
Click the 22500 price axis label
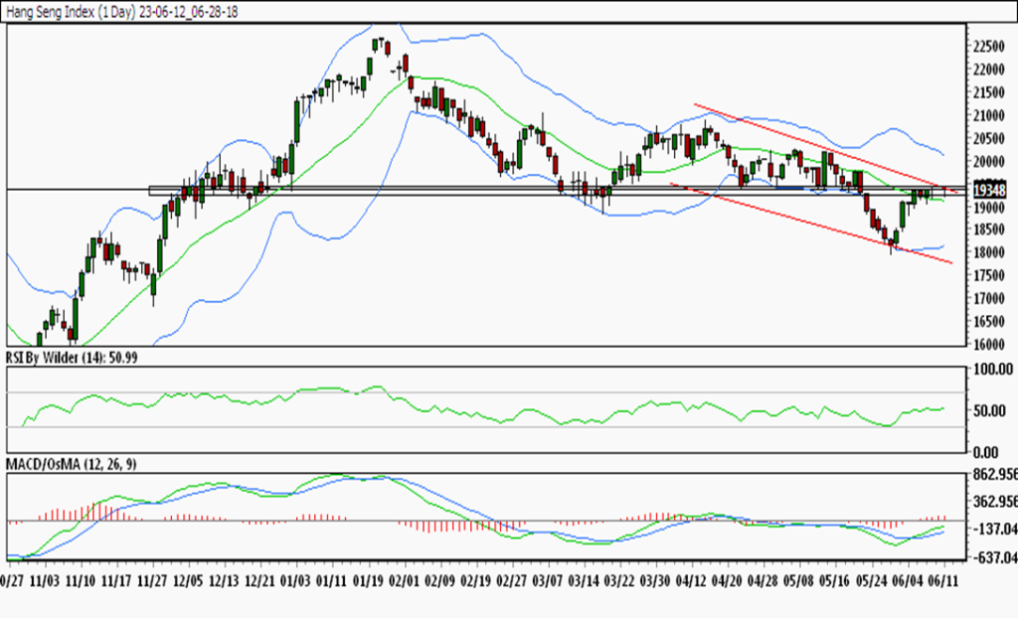[x=989, y=47]
